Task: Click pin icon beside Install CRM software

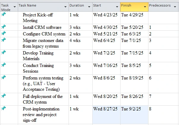Action: coord(4,27)
